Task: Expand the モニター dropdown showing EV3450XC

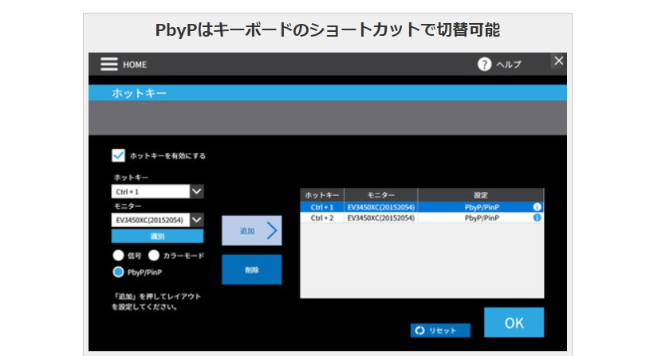Action: 197,220
